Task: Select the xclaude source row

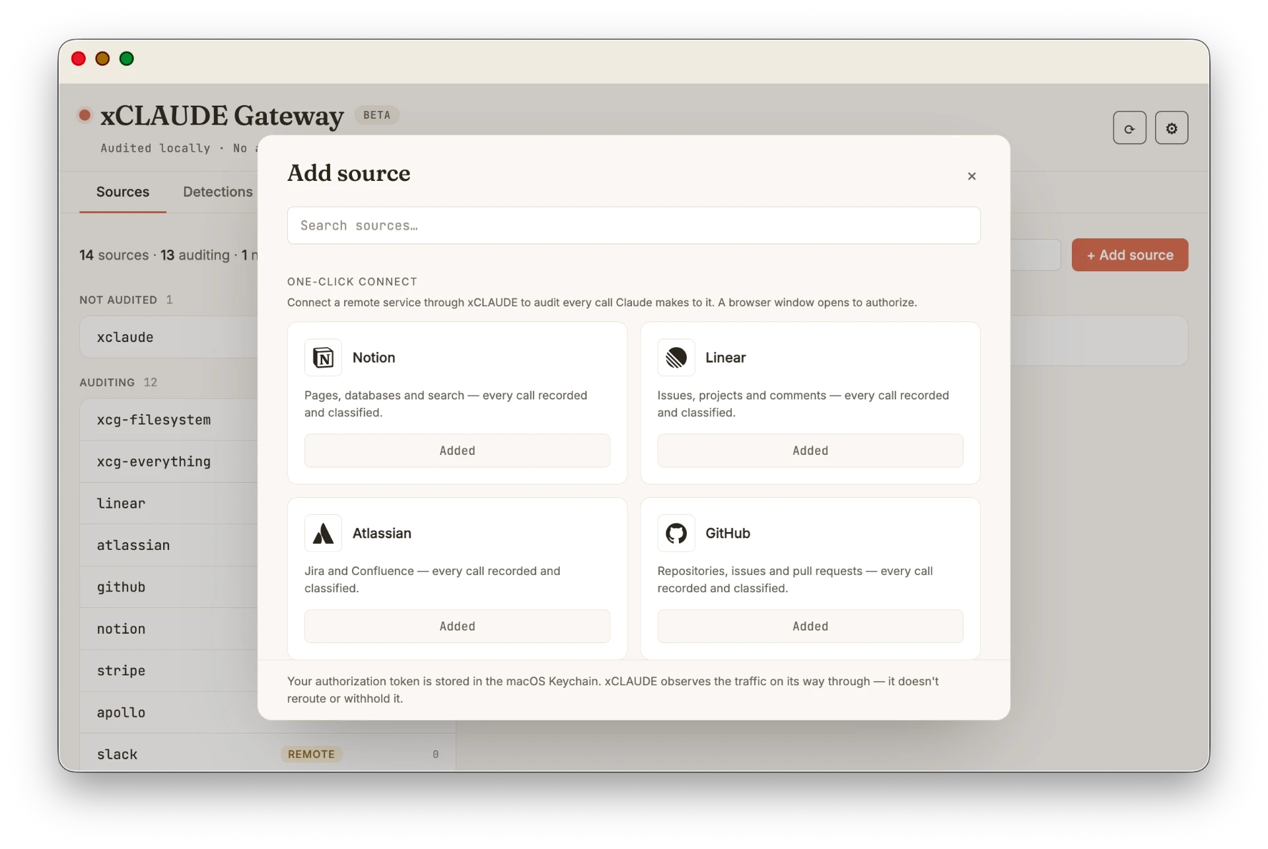Action: 169,337
